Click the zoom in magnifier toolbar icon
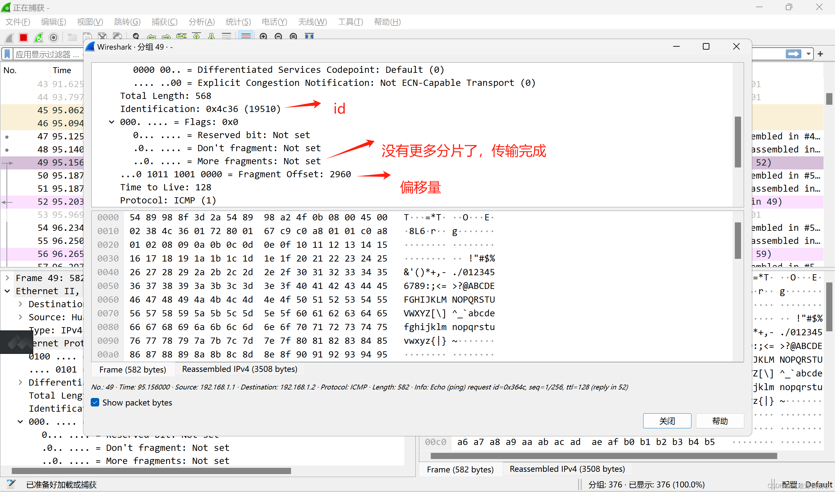 click(x=263, y=36)
